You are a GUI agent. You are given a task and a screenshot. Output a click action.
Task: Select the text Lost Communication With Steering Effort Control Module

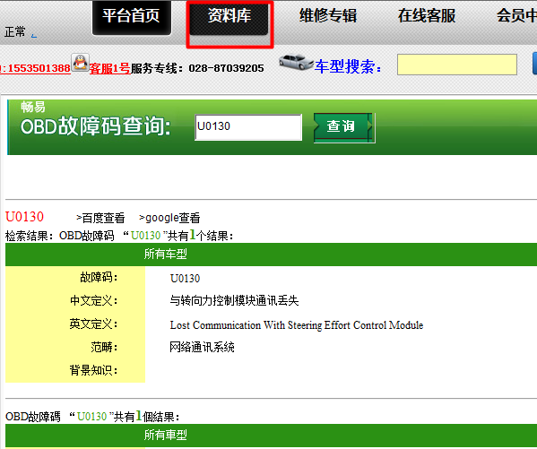tap(297, 325)
